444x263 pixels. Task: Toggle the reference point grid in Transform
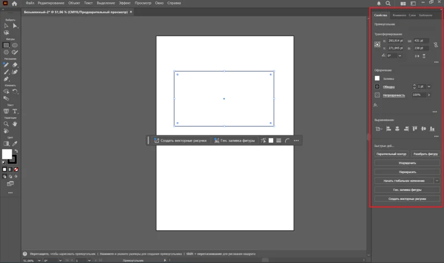[377, 44]
